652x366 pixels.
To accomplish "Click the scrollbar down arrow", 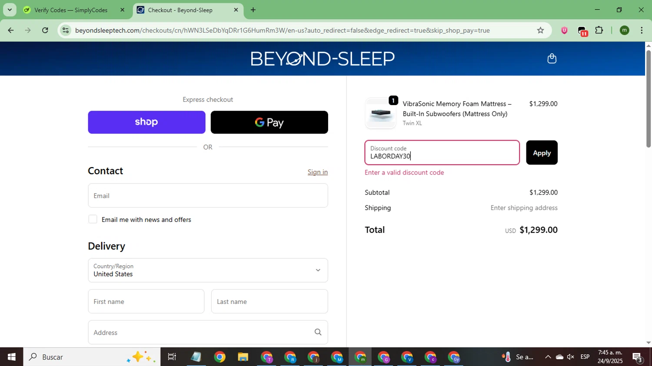I will (x=649, y=343).
